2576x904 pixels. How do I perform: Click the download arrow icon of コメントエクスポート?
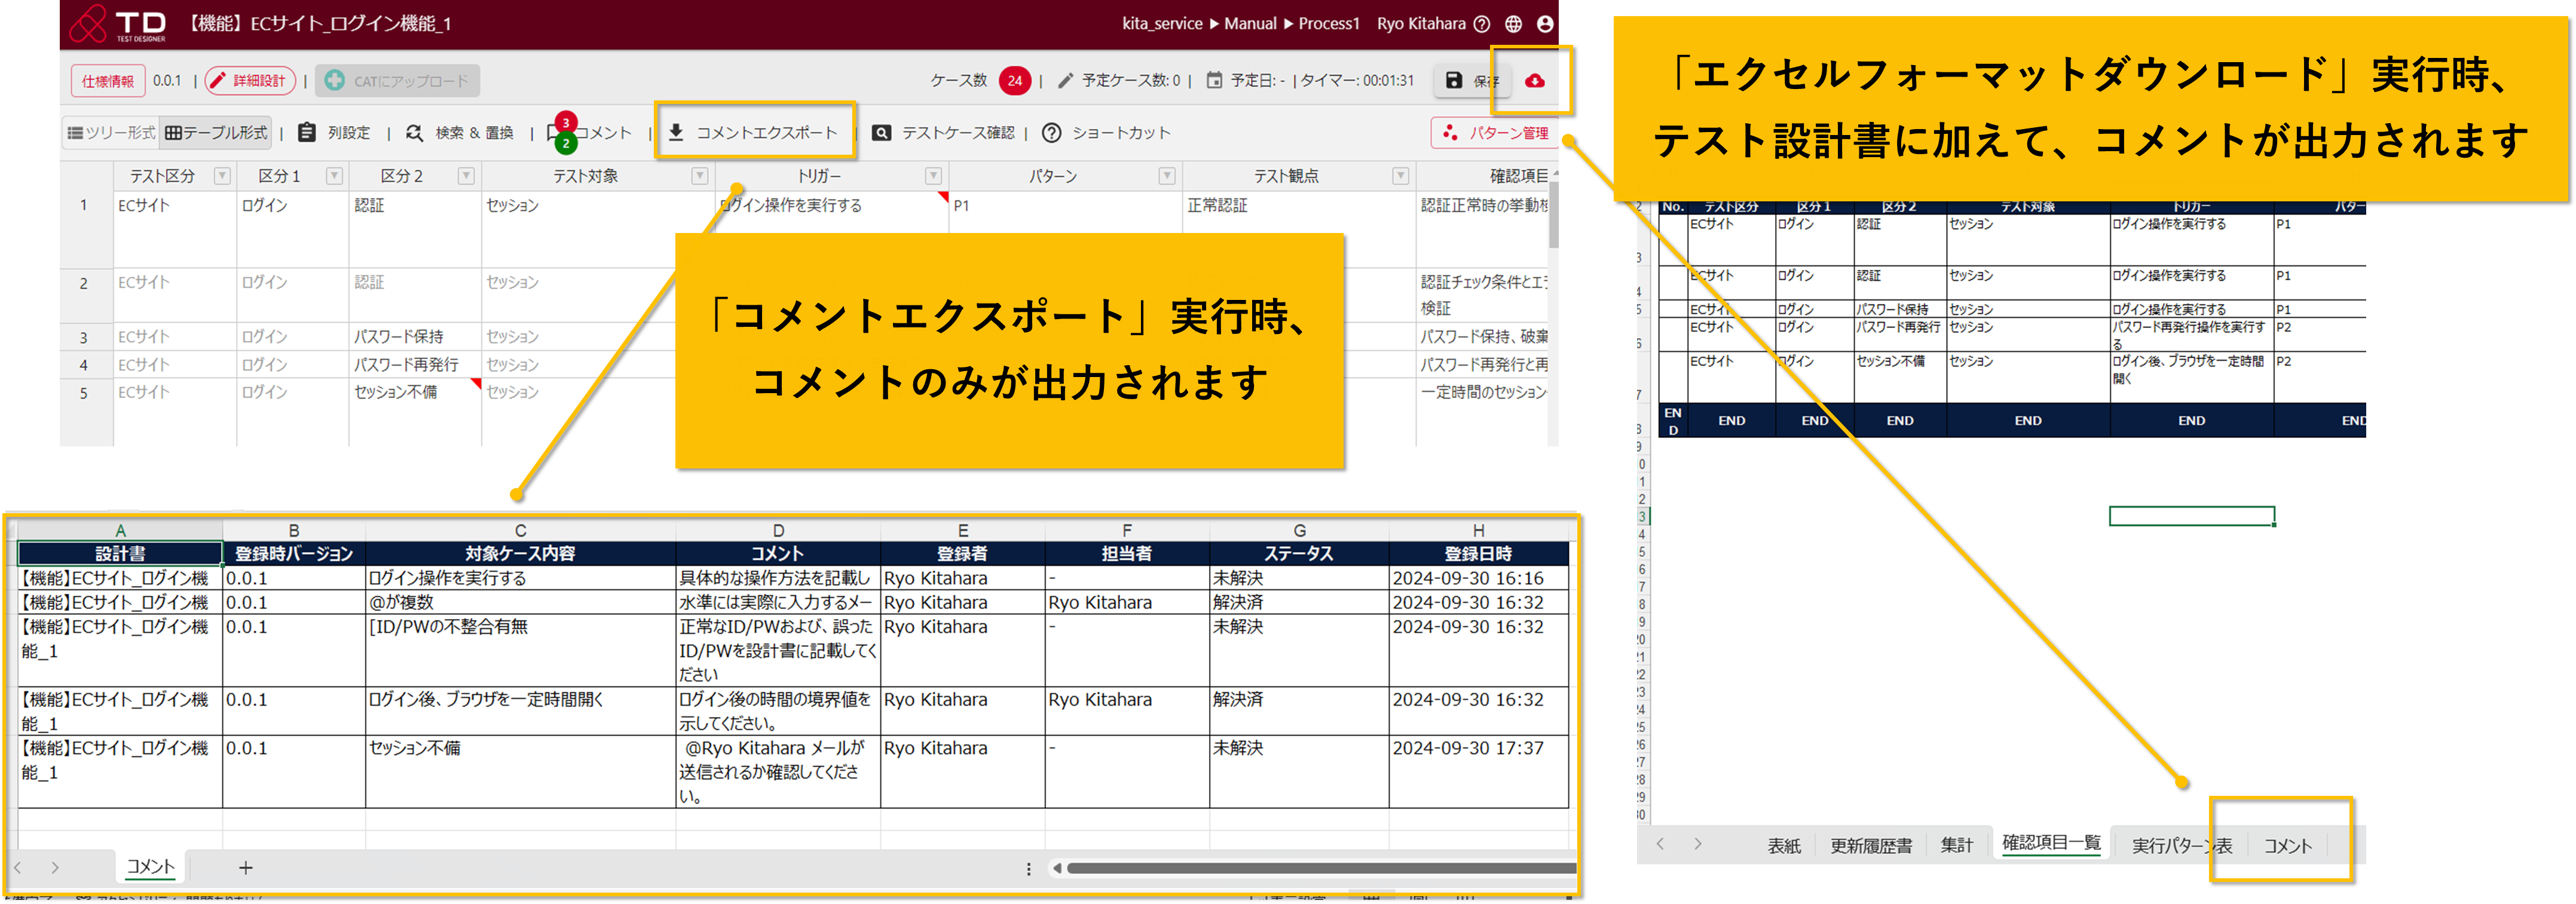(676, 133)
